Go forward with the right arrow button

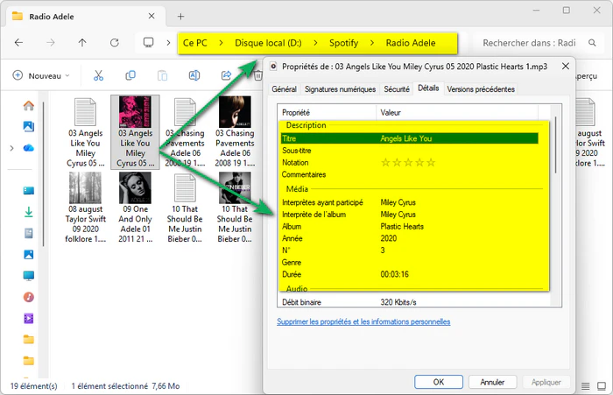51,43
